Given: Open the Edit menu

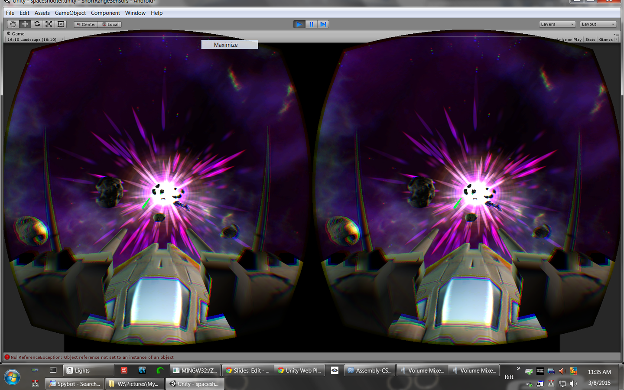Looking at the screenshot, I should click(x=25, y=13).
